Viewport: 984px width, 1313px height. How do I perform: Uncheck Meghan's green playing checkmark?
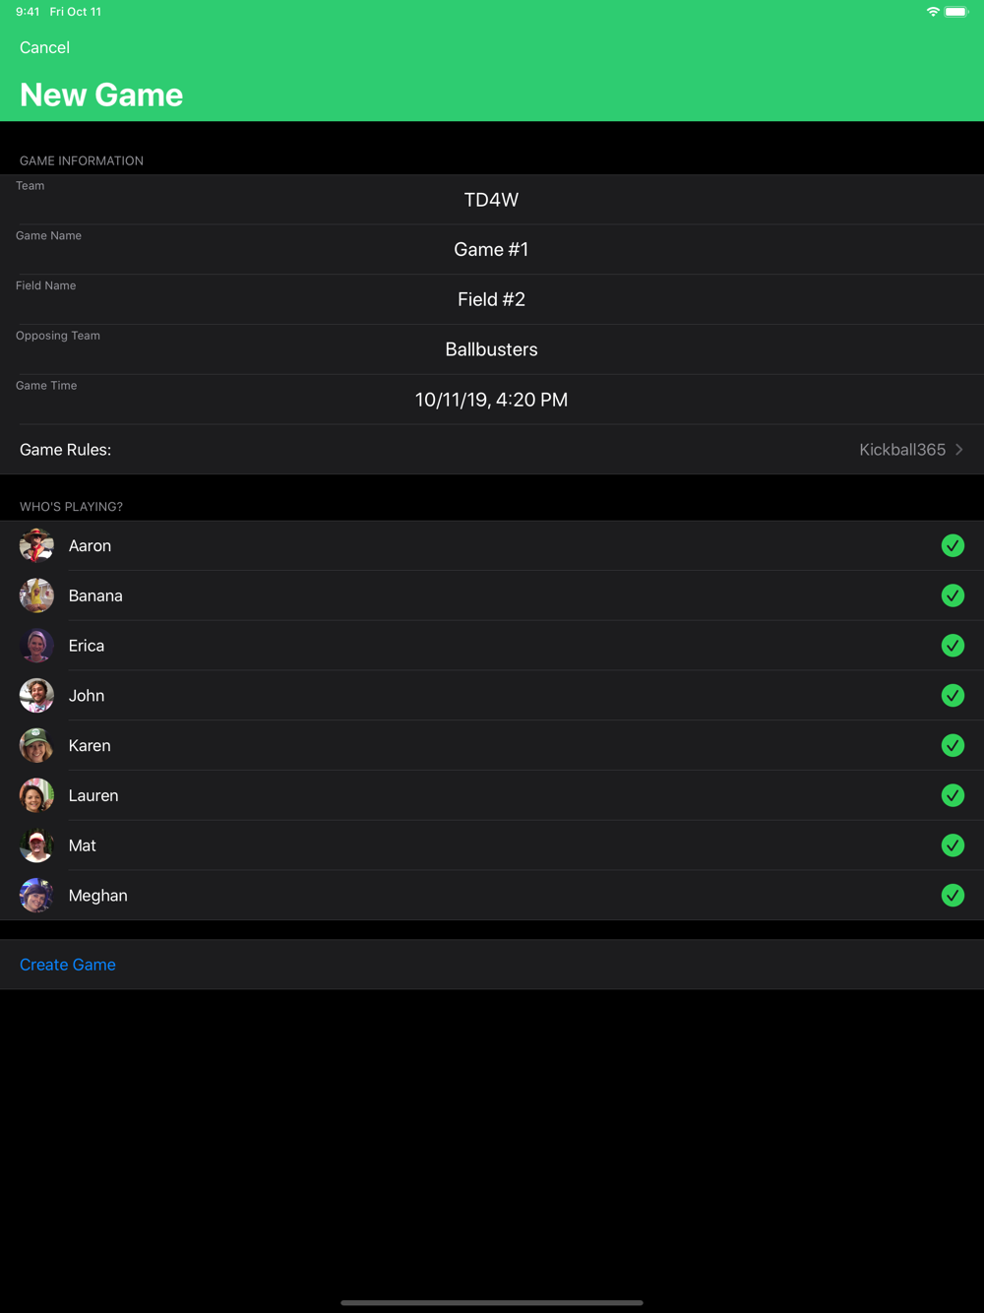coord(953,896)
